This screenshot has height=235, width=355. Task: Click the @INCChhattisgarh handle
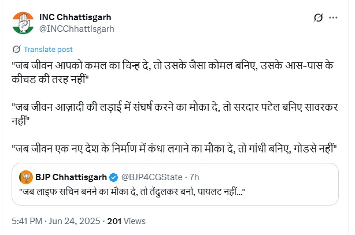click(76, 28)
